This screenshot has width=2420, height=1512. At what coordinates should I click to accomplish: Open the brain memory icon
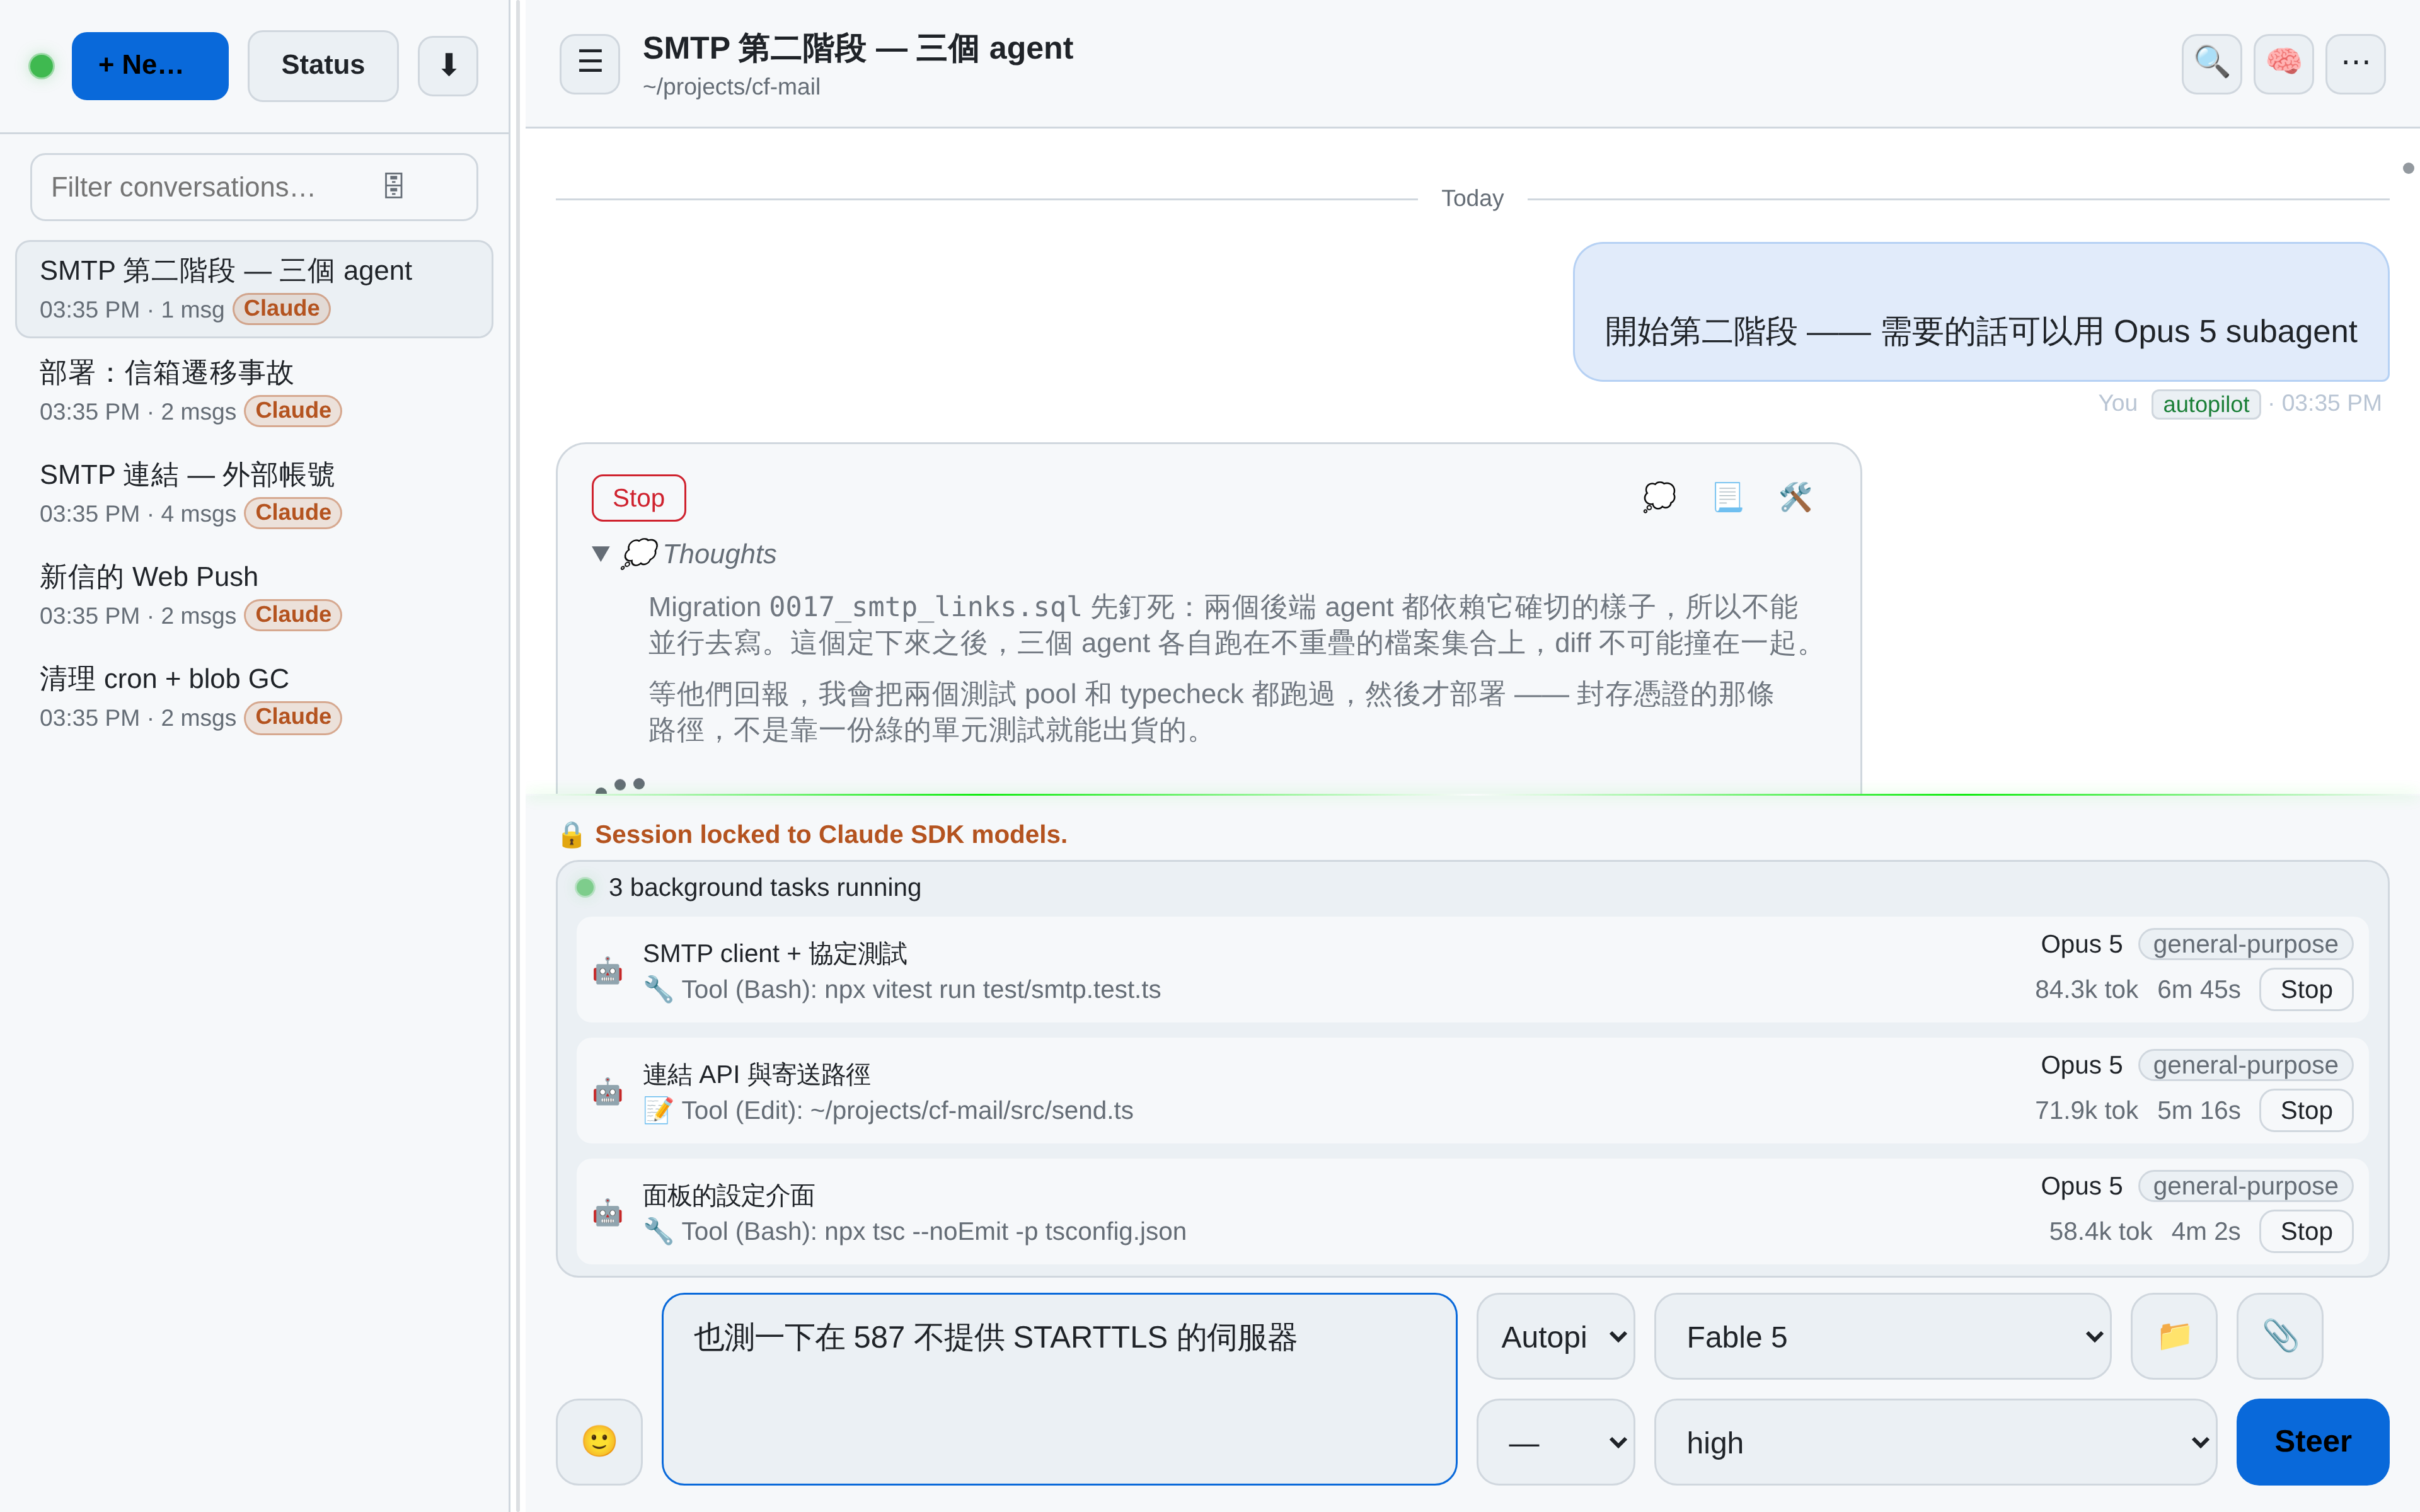click(x=2283, y=64)
